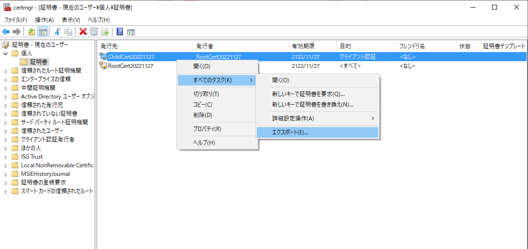
Task: Open the 表示(V) menu
Action: pos(71,20)
